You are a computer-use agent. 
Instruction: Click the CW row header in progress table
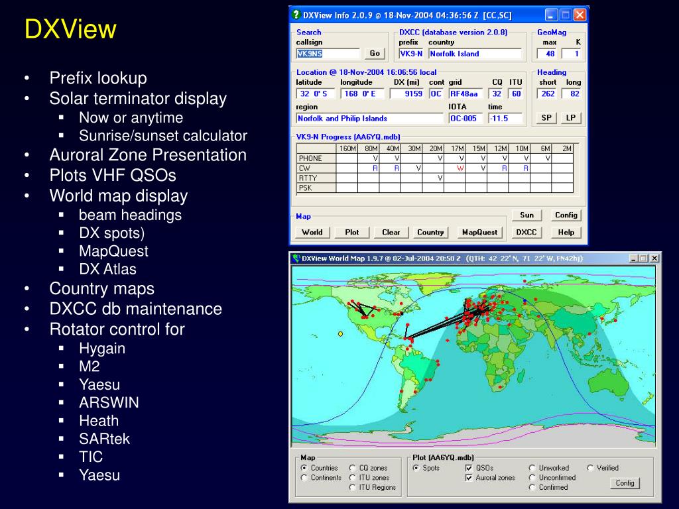coord(316,168)
